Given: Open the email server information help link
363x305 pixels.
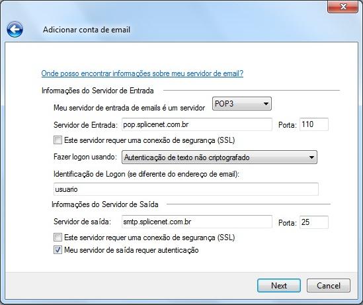Looking at the screenshot, I should [142, 73].
